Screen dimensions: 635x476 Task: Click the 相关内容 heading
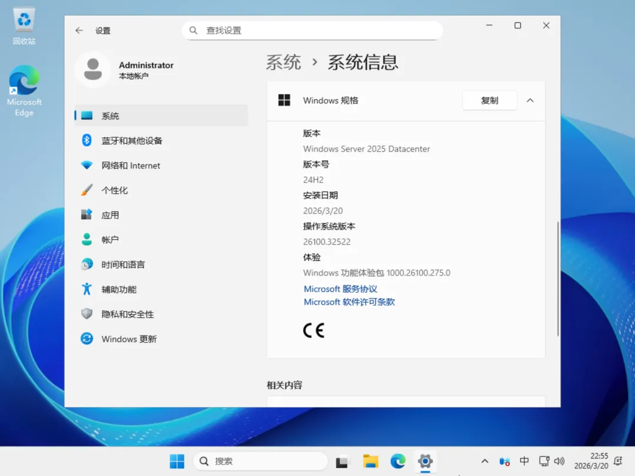click(285, 385)
